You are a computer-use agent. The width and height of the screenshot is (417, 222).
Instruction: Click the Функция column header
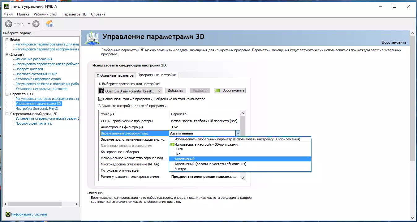coord(108,114)
